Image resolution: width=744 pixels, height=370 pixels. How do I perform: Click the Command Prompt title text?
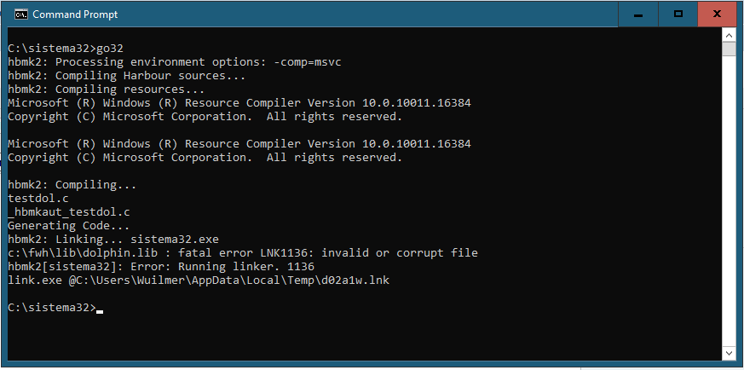click(x=75, y=14)
